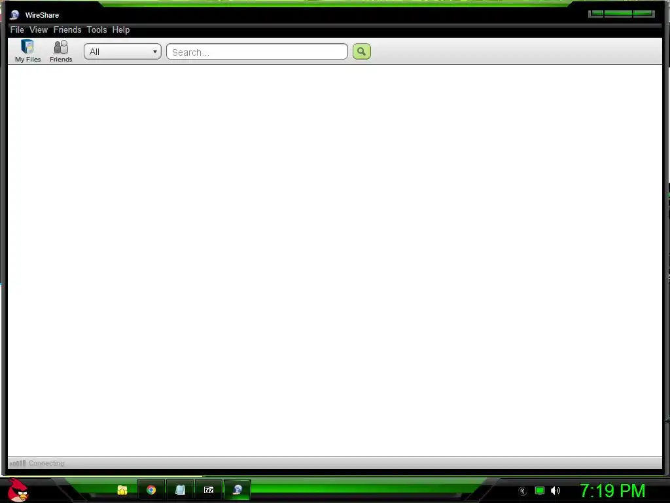Show hidden tray icons arrow
Viewport: 670px width, 503px height.
tap(523, 491)
